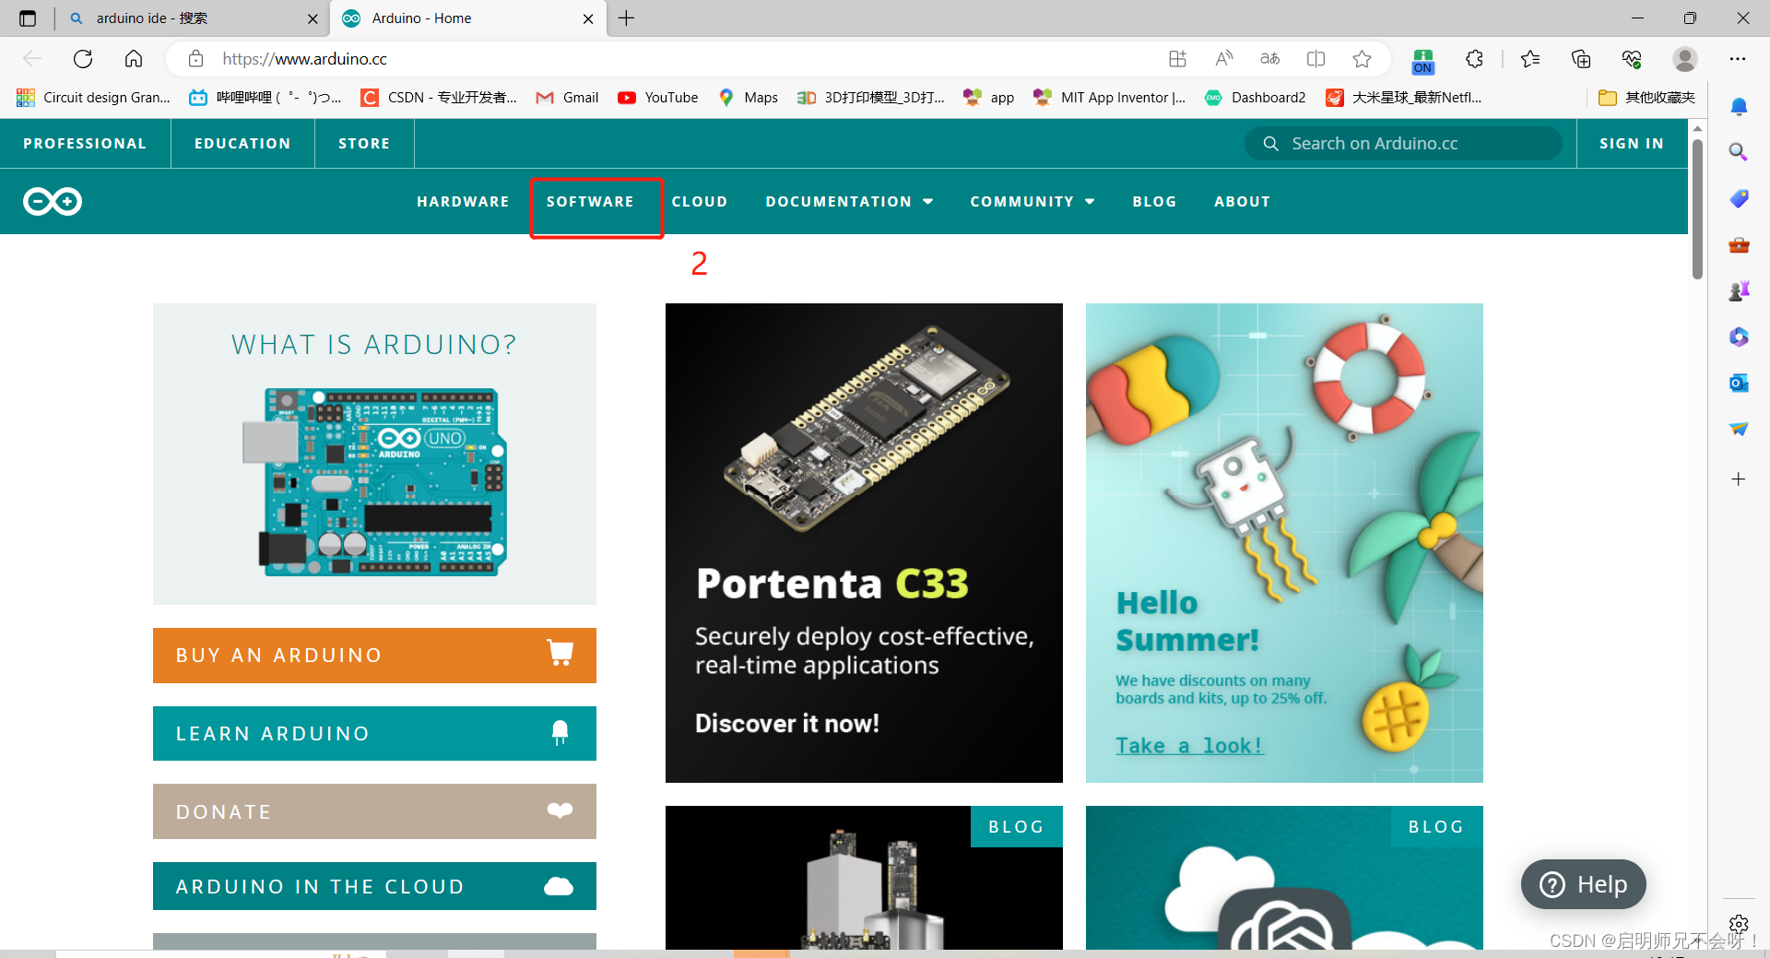Open the 其他收藏夹 bookmarks folder
This screenshot has width=1770, height=958.
click(x=1646, y=98)
